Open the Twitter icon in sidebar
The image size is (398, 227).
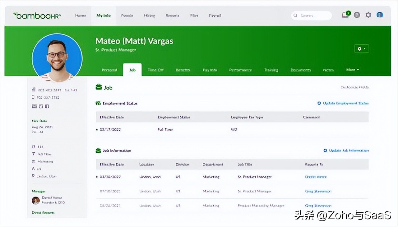pos(41,106)
